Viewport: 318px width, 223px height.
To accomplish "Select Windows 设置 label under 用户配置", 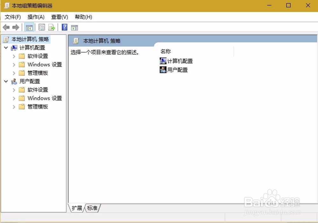I will [x=45, y=98].
